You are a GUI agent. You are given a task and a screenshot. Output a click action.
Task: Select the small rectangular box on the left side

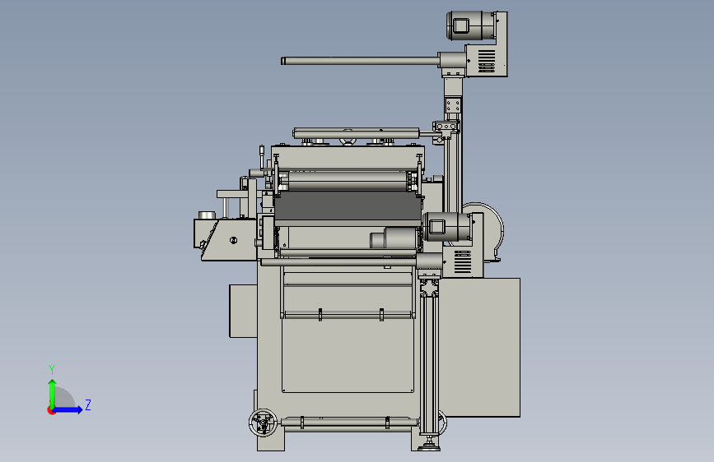[x=243, y=311]
